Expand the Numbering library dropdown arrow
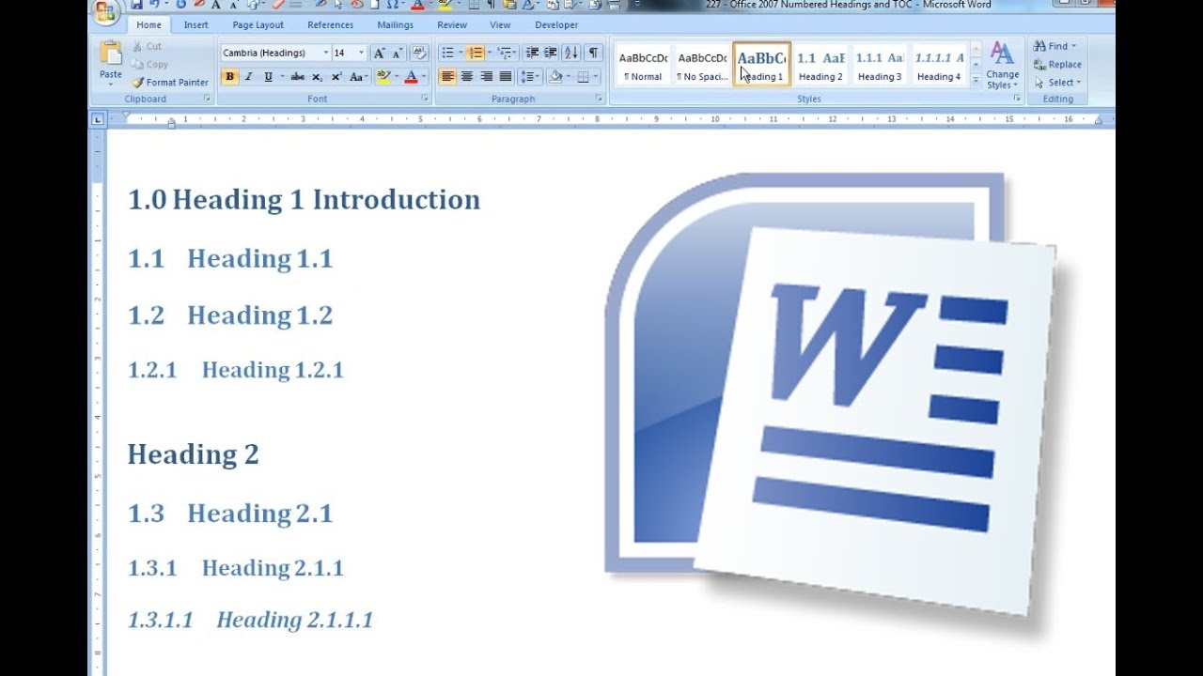The width and height of the screenshot is (1203, 676). (488, 54)
